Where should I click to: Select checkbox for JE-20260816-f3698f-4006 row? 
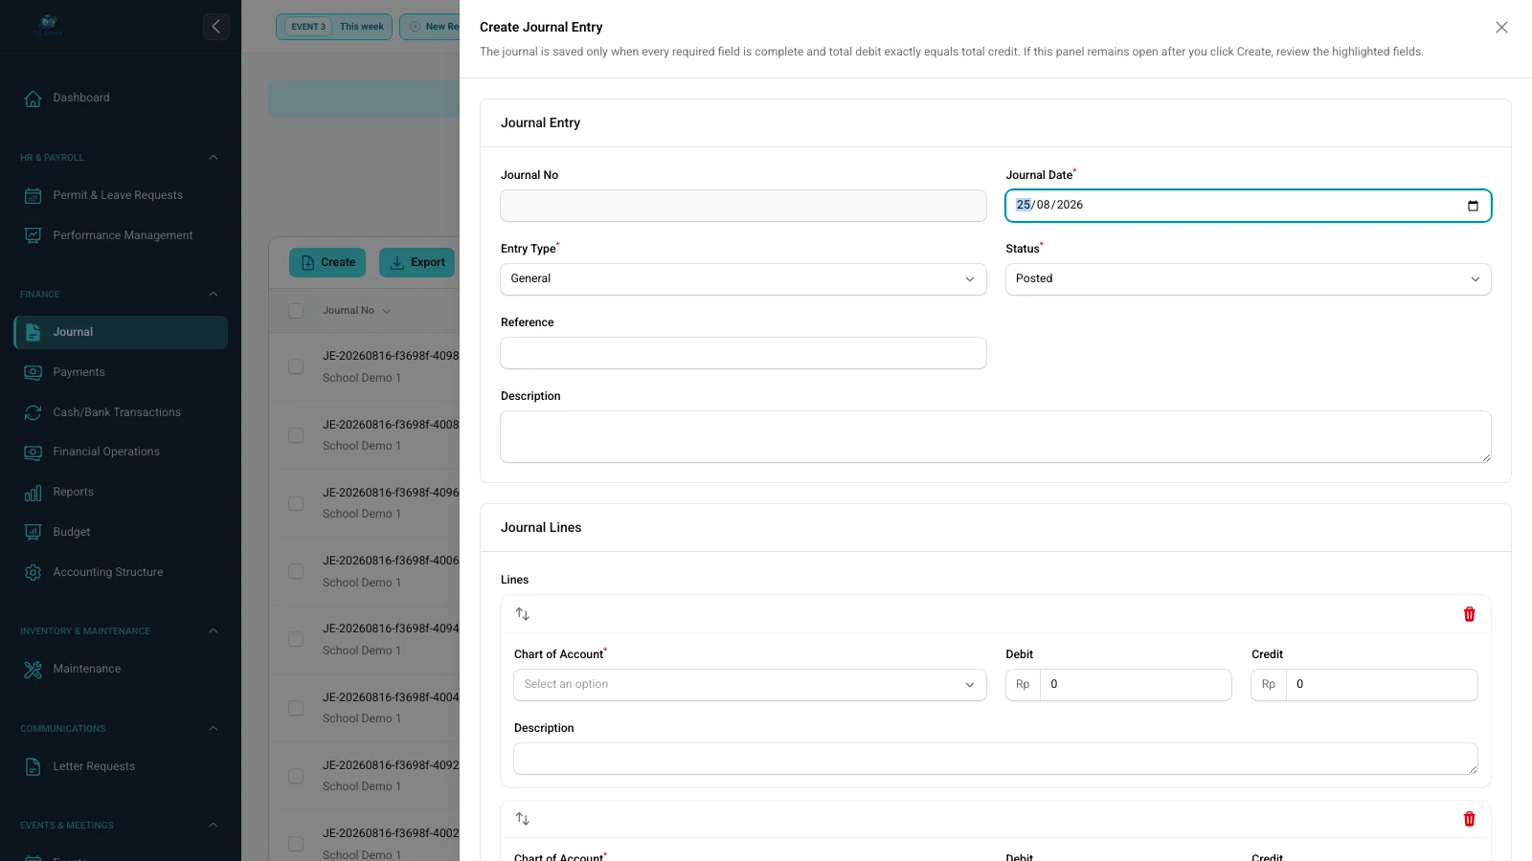(x=296, y=571)
